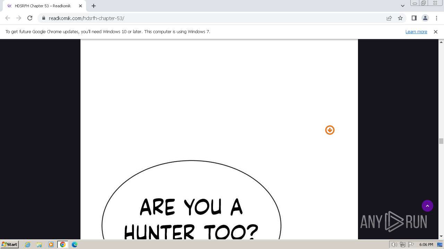Viewport: 444px width, 249px height.
Task: Click the page vertical scrollbar thumb
Action: 441,141
